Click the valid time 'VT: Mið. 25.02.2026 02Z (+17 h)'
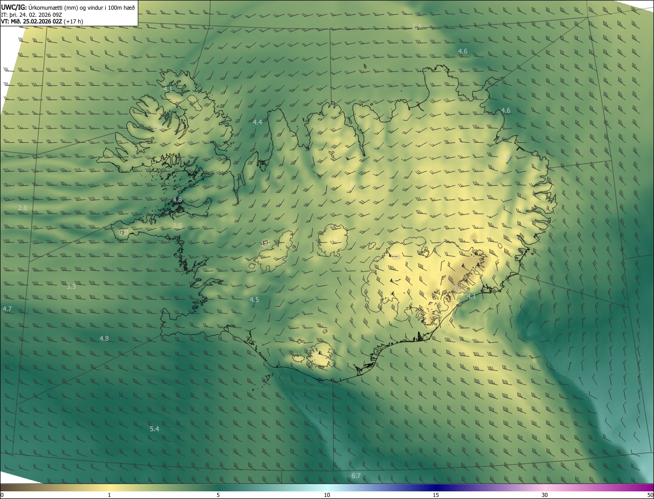 pyautogui.click(x=42, y=21)
